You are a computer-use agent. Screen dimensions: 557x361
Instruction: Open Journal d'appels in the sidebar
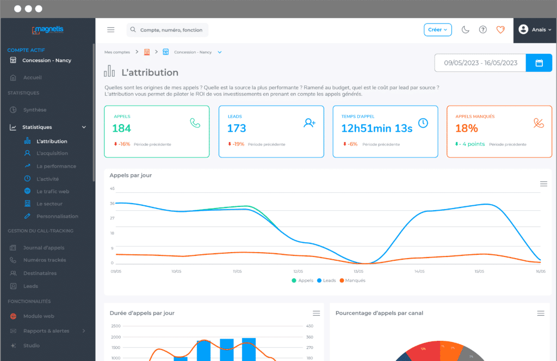tap(44, 248)
